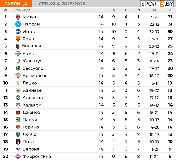Click the Кремонезе team name
Screen dimensions: 176x160
35,75
